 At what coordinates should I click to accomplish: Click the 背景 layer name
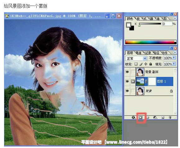[x=149, y=91]
